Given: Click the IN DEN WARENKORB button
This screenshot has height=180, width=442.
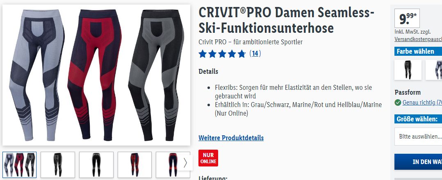Looking at the screenshot, I should pos(418,162).
